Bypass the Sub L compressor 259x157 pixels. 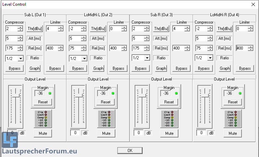pos(15,68)
